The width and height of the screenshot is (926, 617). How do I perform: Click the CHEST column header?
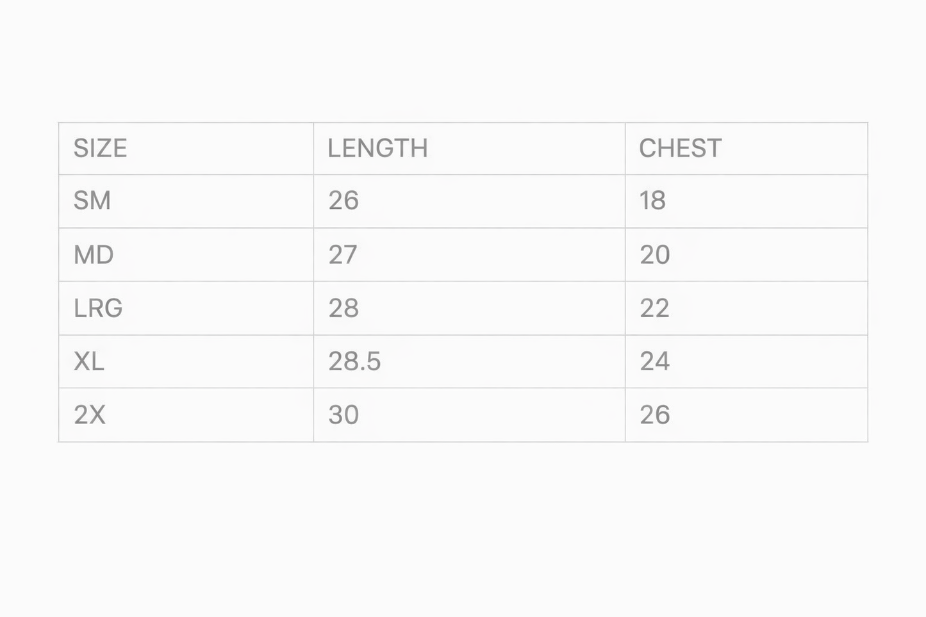tap(680, 149)
